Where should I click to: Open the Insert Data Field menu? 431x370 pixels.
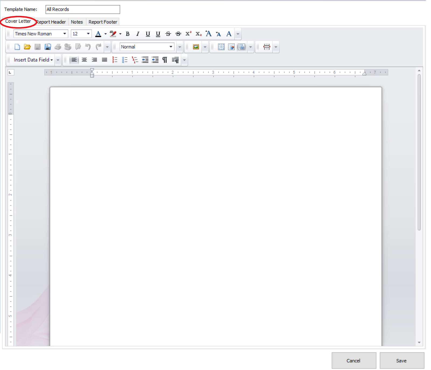(x=32, y=60)
